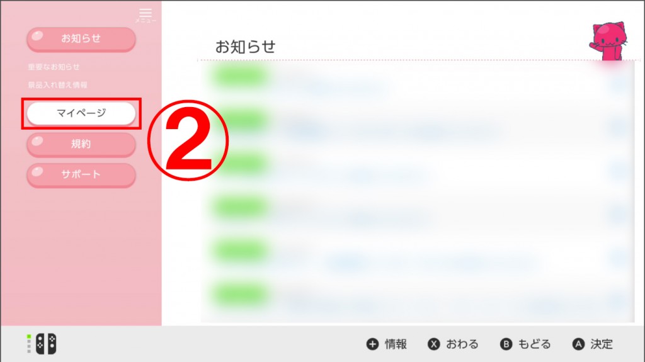Open 景品入れ替え情報 sub-link

point(57,85)
